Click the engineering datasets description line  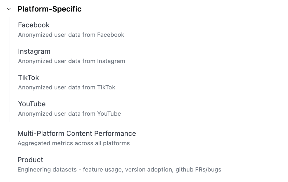pos(119,169)
